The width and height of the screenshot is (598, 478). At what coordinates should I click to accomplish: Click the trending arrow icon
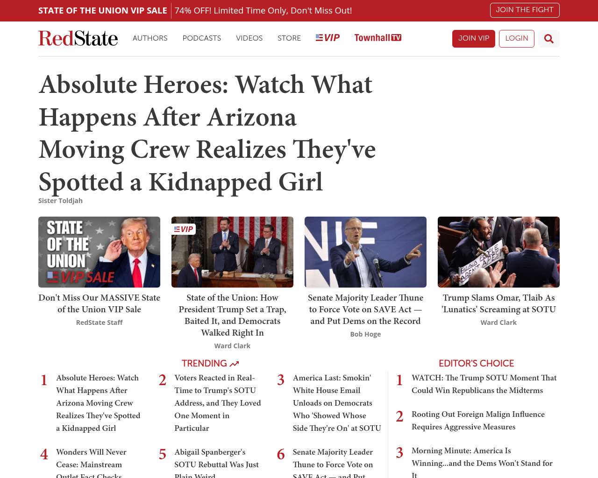(234, 364)
